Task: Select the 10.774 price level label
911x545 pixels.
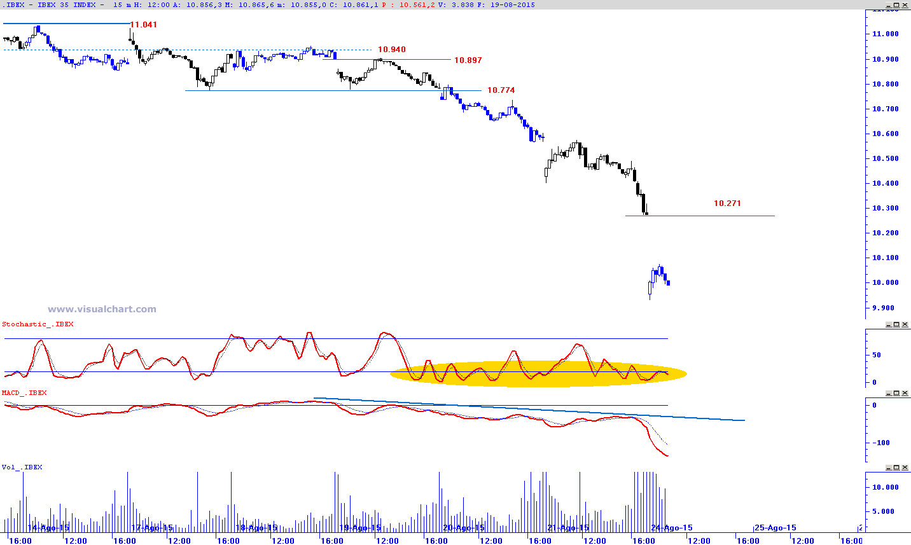Action: 501,90
